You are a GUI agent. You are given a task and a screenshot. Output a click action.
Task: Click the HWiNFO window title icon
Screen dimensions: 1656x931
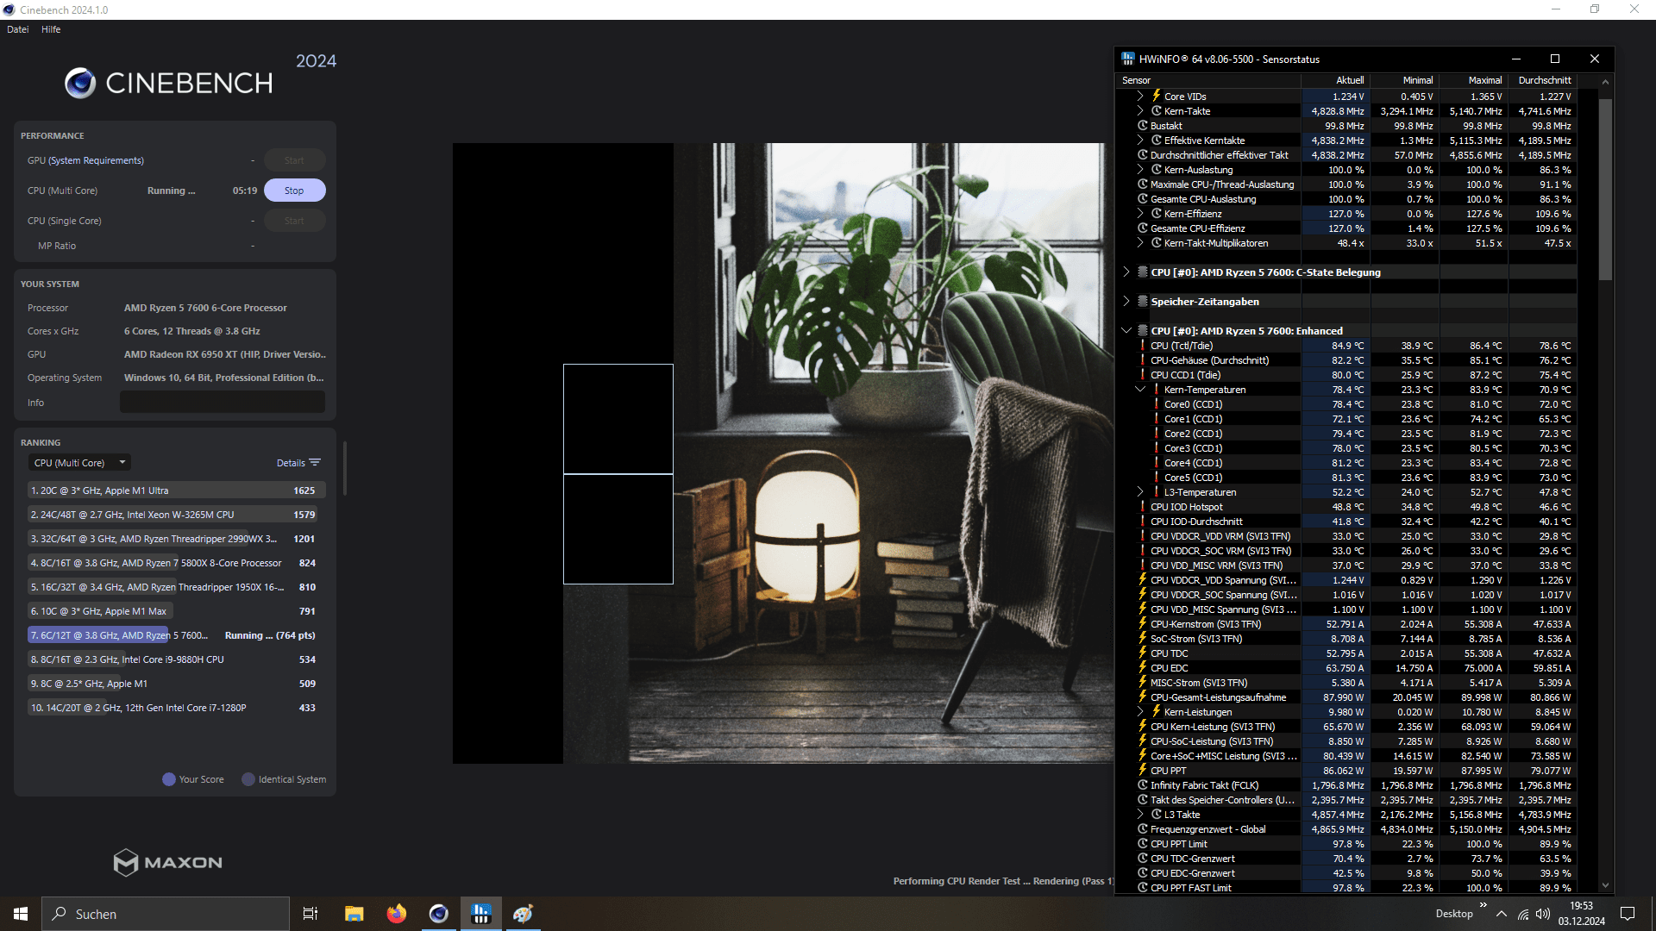coord(1128,59)
